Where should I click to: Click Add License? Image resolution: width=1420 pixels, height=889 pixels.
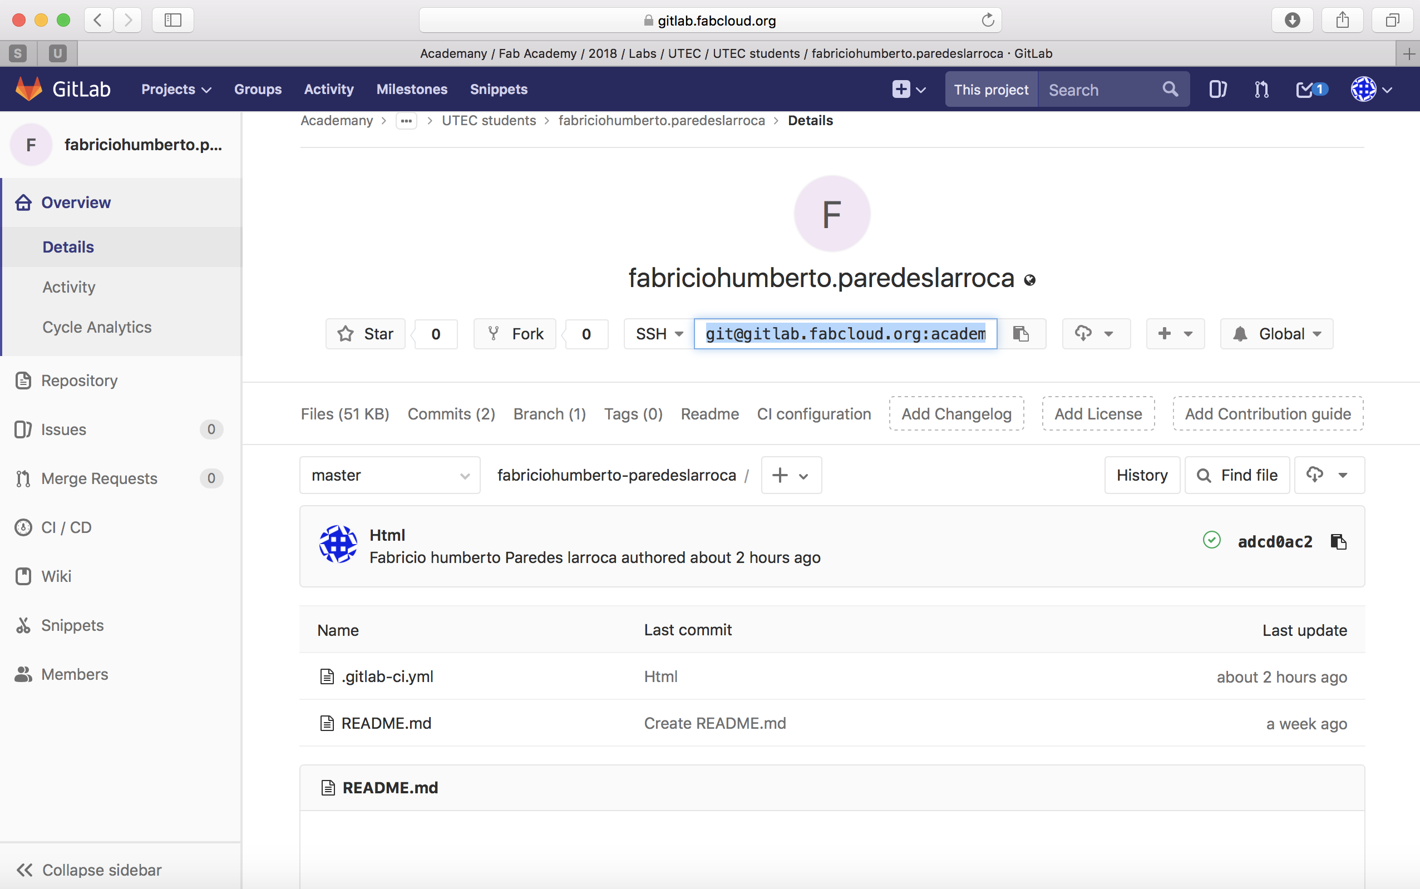[x=1098, y=414]
